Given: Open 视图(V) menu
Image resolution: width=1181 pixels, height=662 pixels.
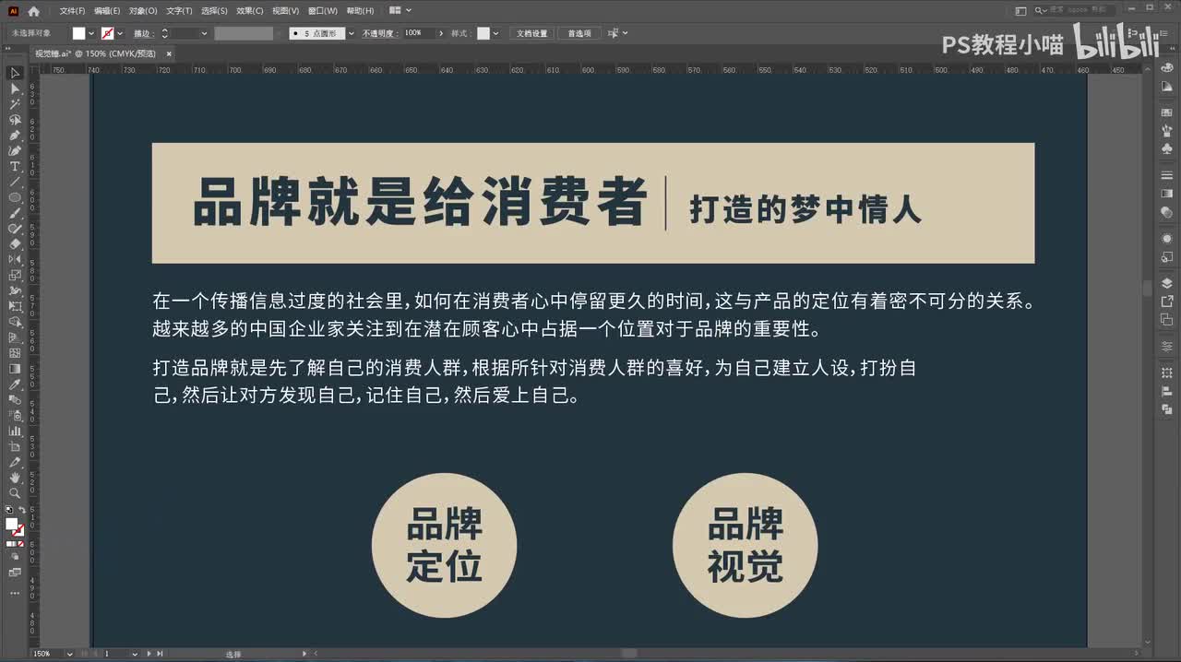Looking at the screenshot, I should (286, 11).
